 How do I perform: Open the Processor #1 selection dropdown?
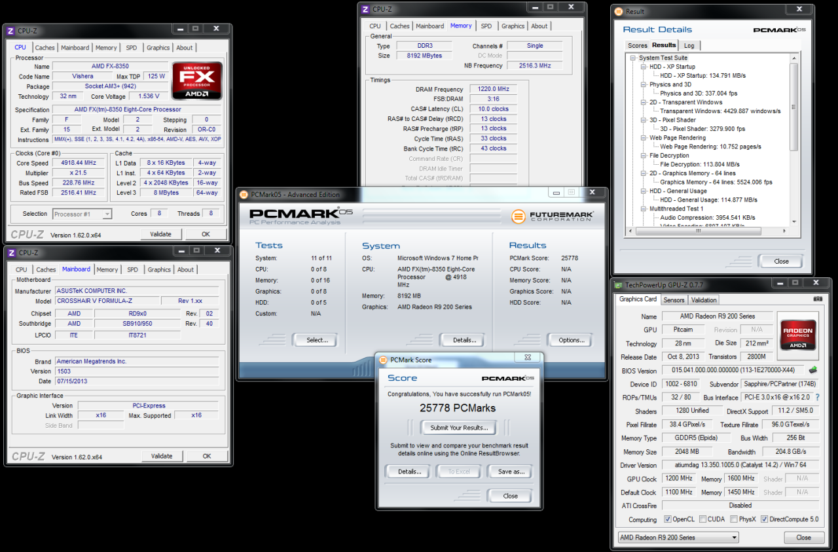tap(82, 214)
